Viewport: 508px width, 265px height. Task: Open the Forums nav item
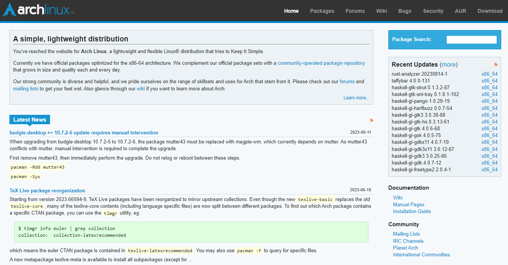click(355, 11)
